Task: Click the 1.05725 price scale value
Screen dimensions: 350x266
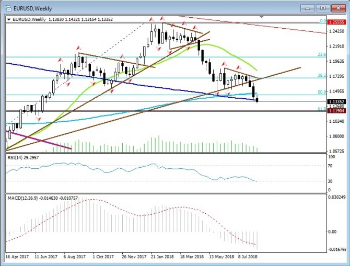Action: (336, 151)
